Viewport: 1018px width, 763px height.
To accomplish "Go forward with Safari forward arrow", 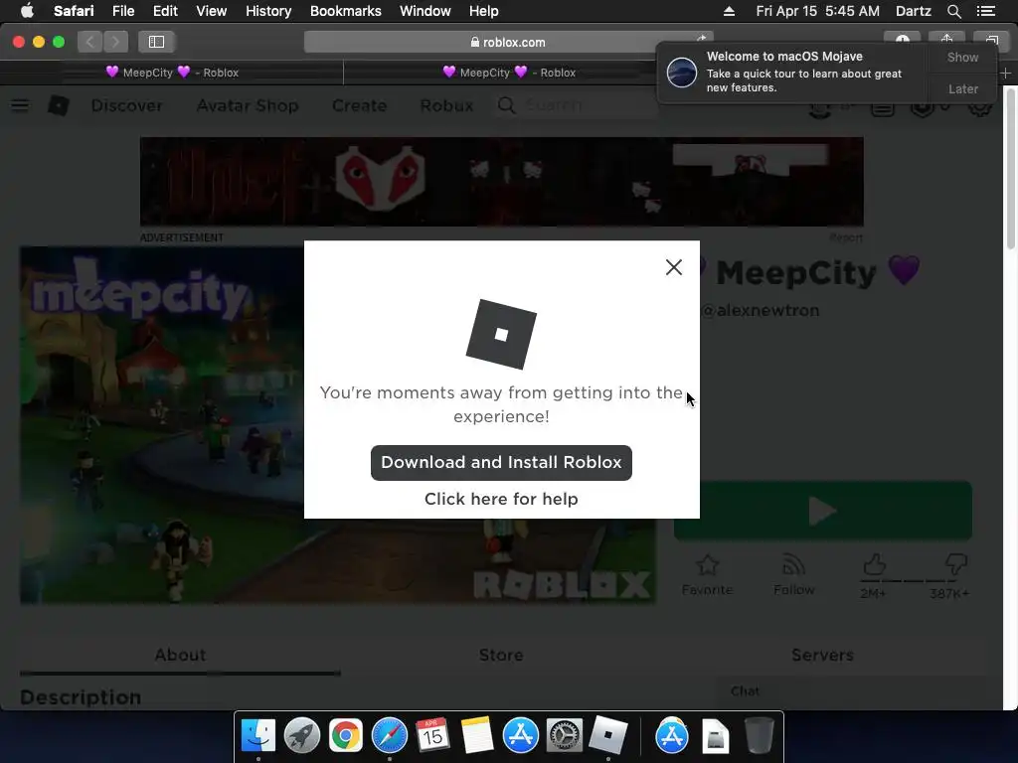I will pyautogui.click(x=115, y=42).
